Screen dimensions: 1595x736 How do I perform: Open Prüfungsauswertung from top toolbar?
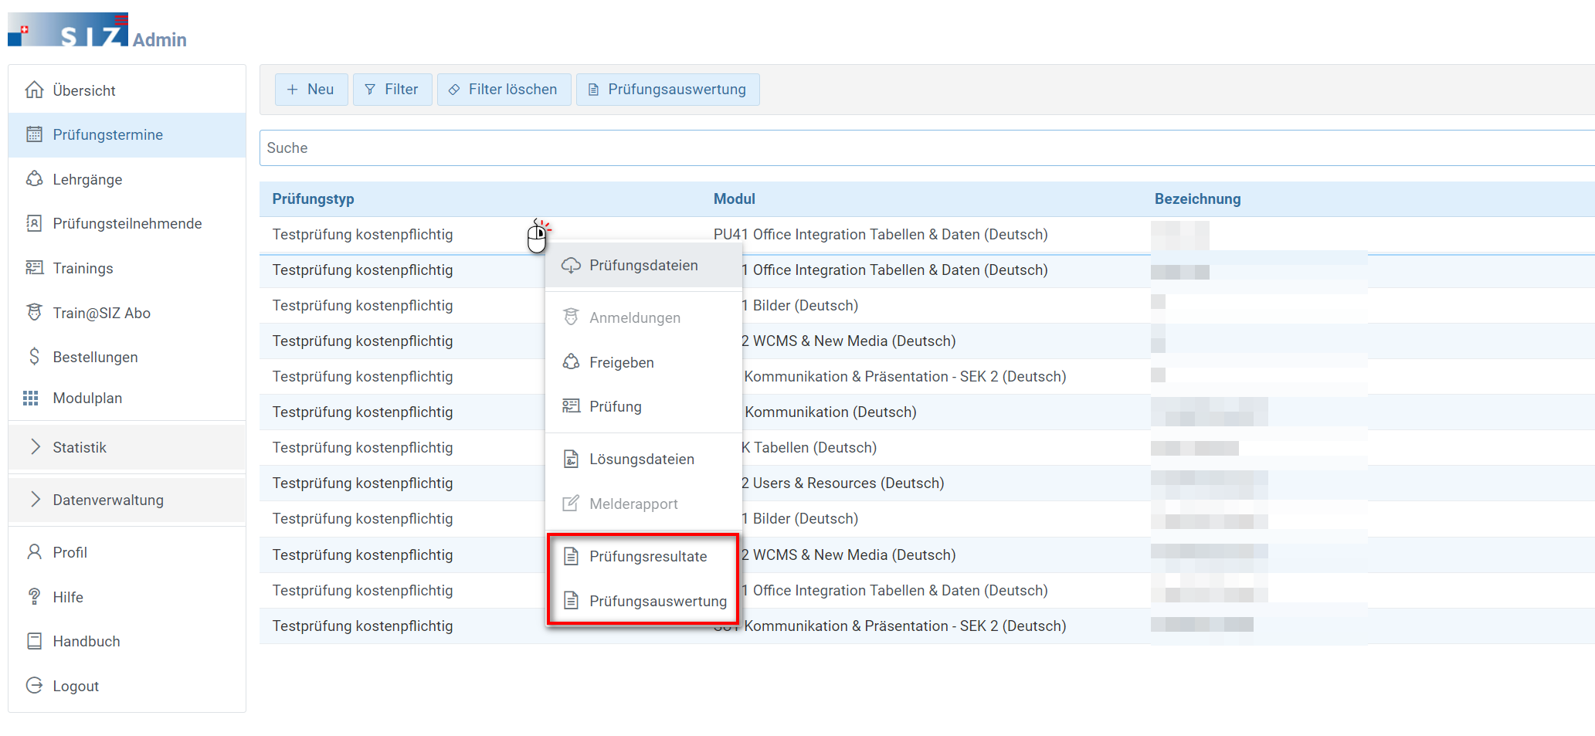667,90
